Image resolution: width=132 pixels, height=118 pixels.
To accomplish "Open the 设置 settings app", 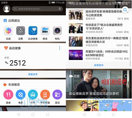I will pos(21,31).
